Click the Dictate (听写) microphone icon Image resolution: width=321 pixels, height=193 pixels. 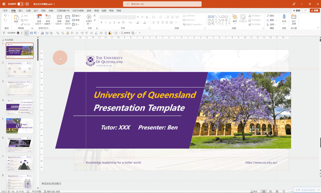point(284,17)
